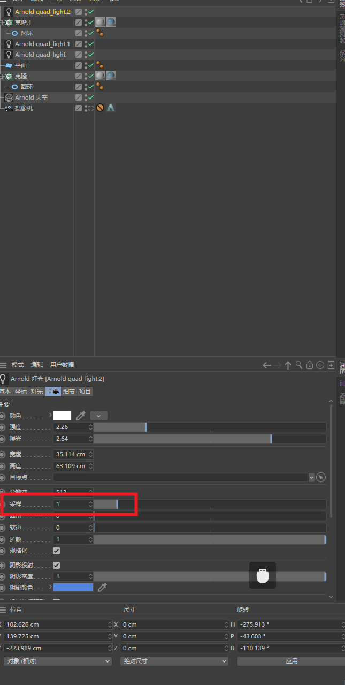This screenshot has height=685, width=345.
Task: Pick shadow color with eyedropper beside 阴影颜色
Action: coord(102,588)
